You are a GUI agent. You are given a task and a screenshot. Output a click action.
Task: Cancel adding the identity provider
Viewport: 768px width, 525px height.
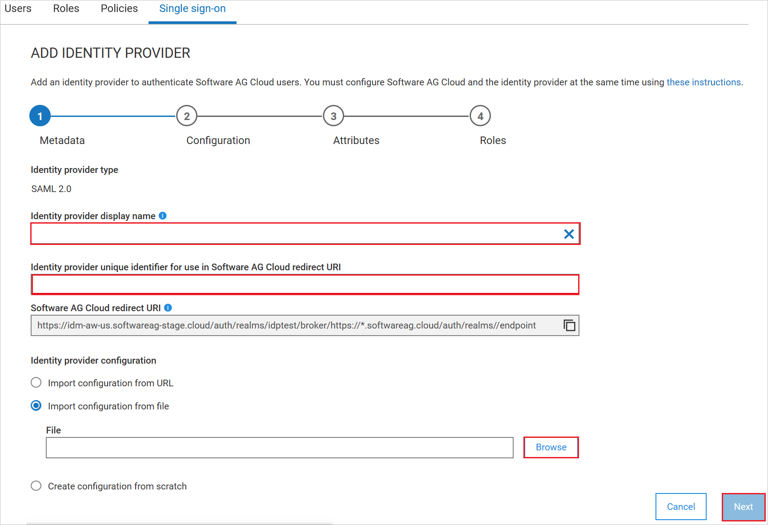pyautogui.click(x=680, y=506)
